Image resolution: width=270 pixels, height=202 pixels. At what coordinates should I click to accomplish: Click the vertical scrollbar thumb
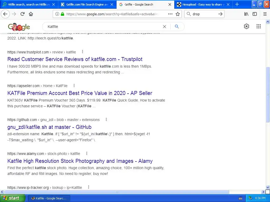[268, 94]
